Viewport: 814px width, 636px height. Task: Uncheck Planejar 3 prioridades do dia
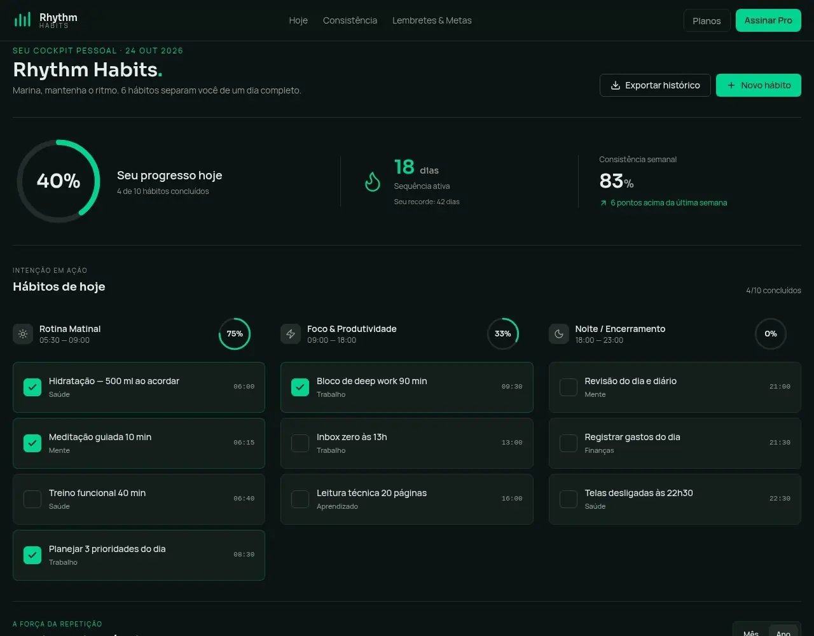coord(32,555)
